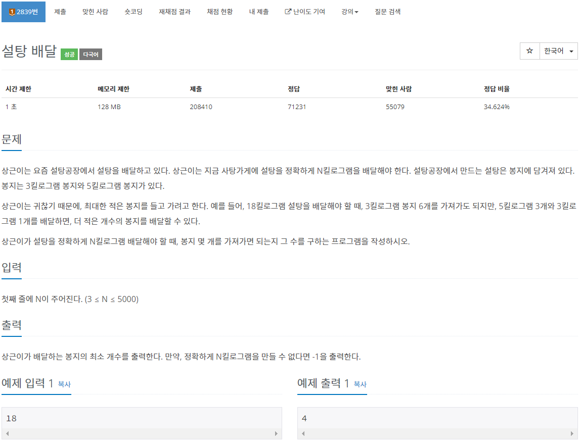The image size is (580, 448).
Task: Click the external-link icon beside 난이도 기여
Action: click(x=287, y=12)
